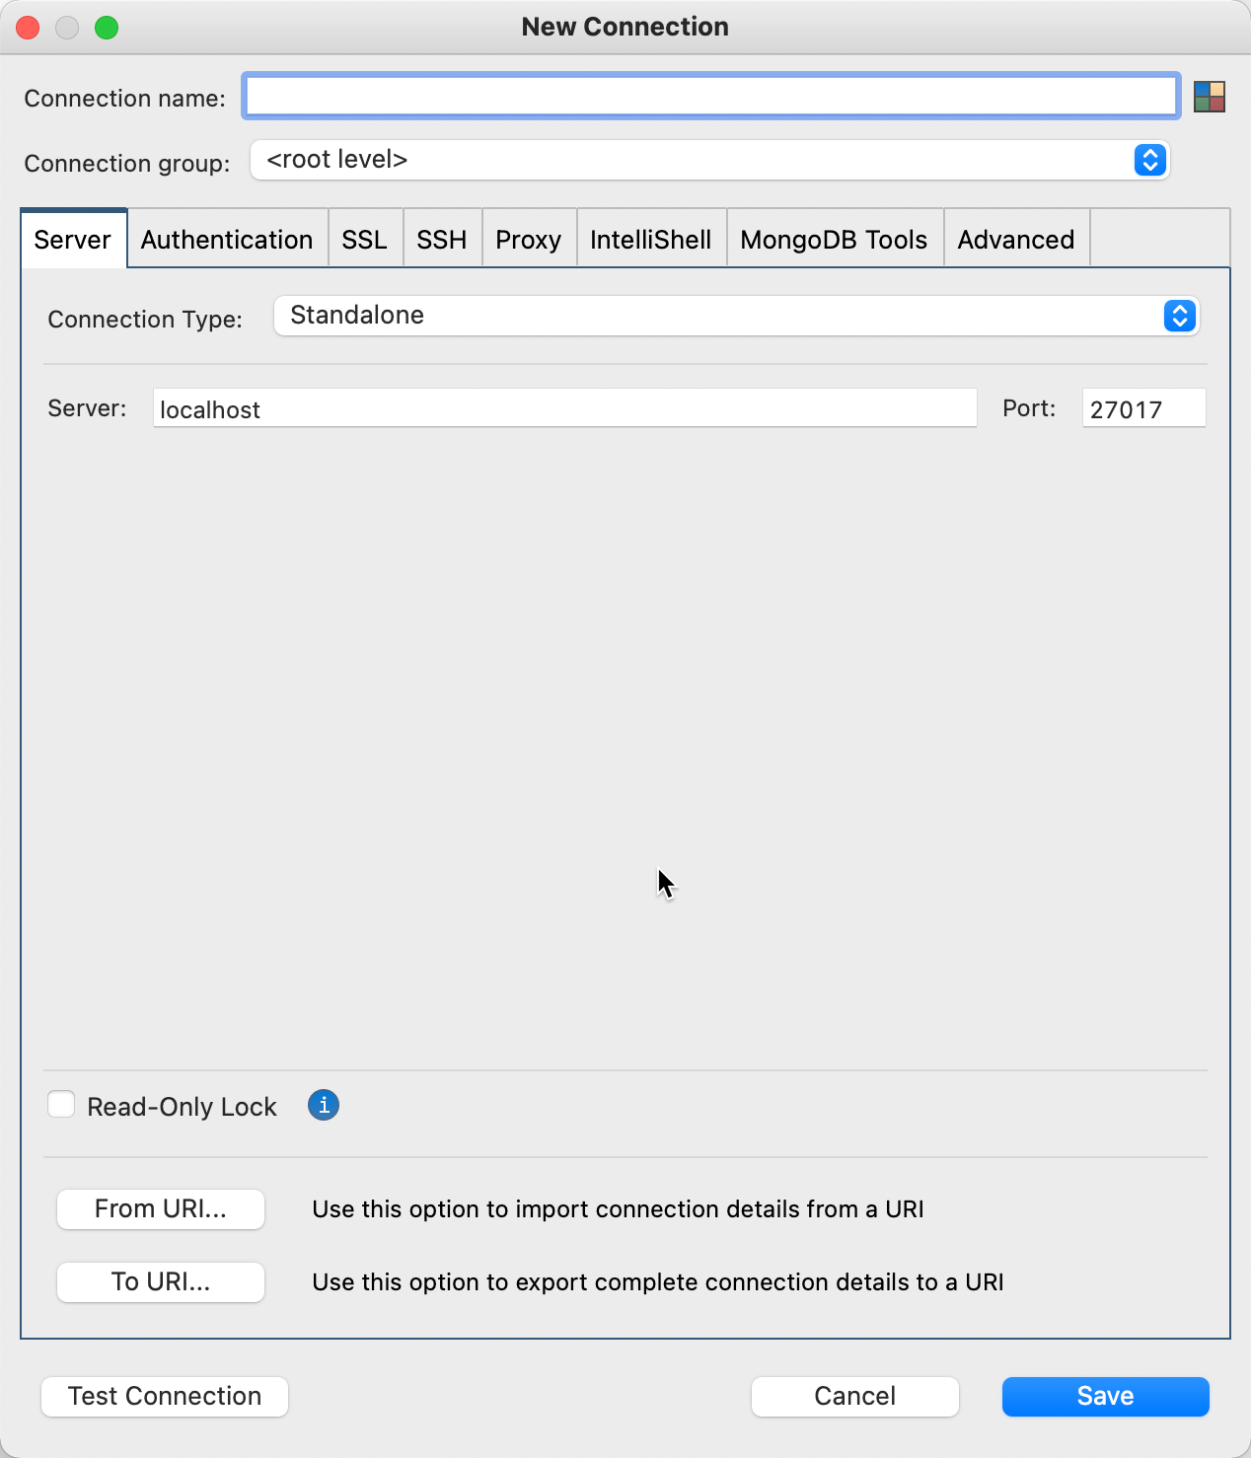Open the IntelliShell tab

tap(650, 239)
